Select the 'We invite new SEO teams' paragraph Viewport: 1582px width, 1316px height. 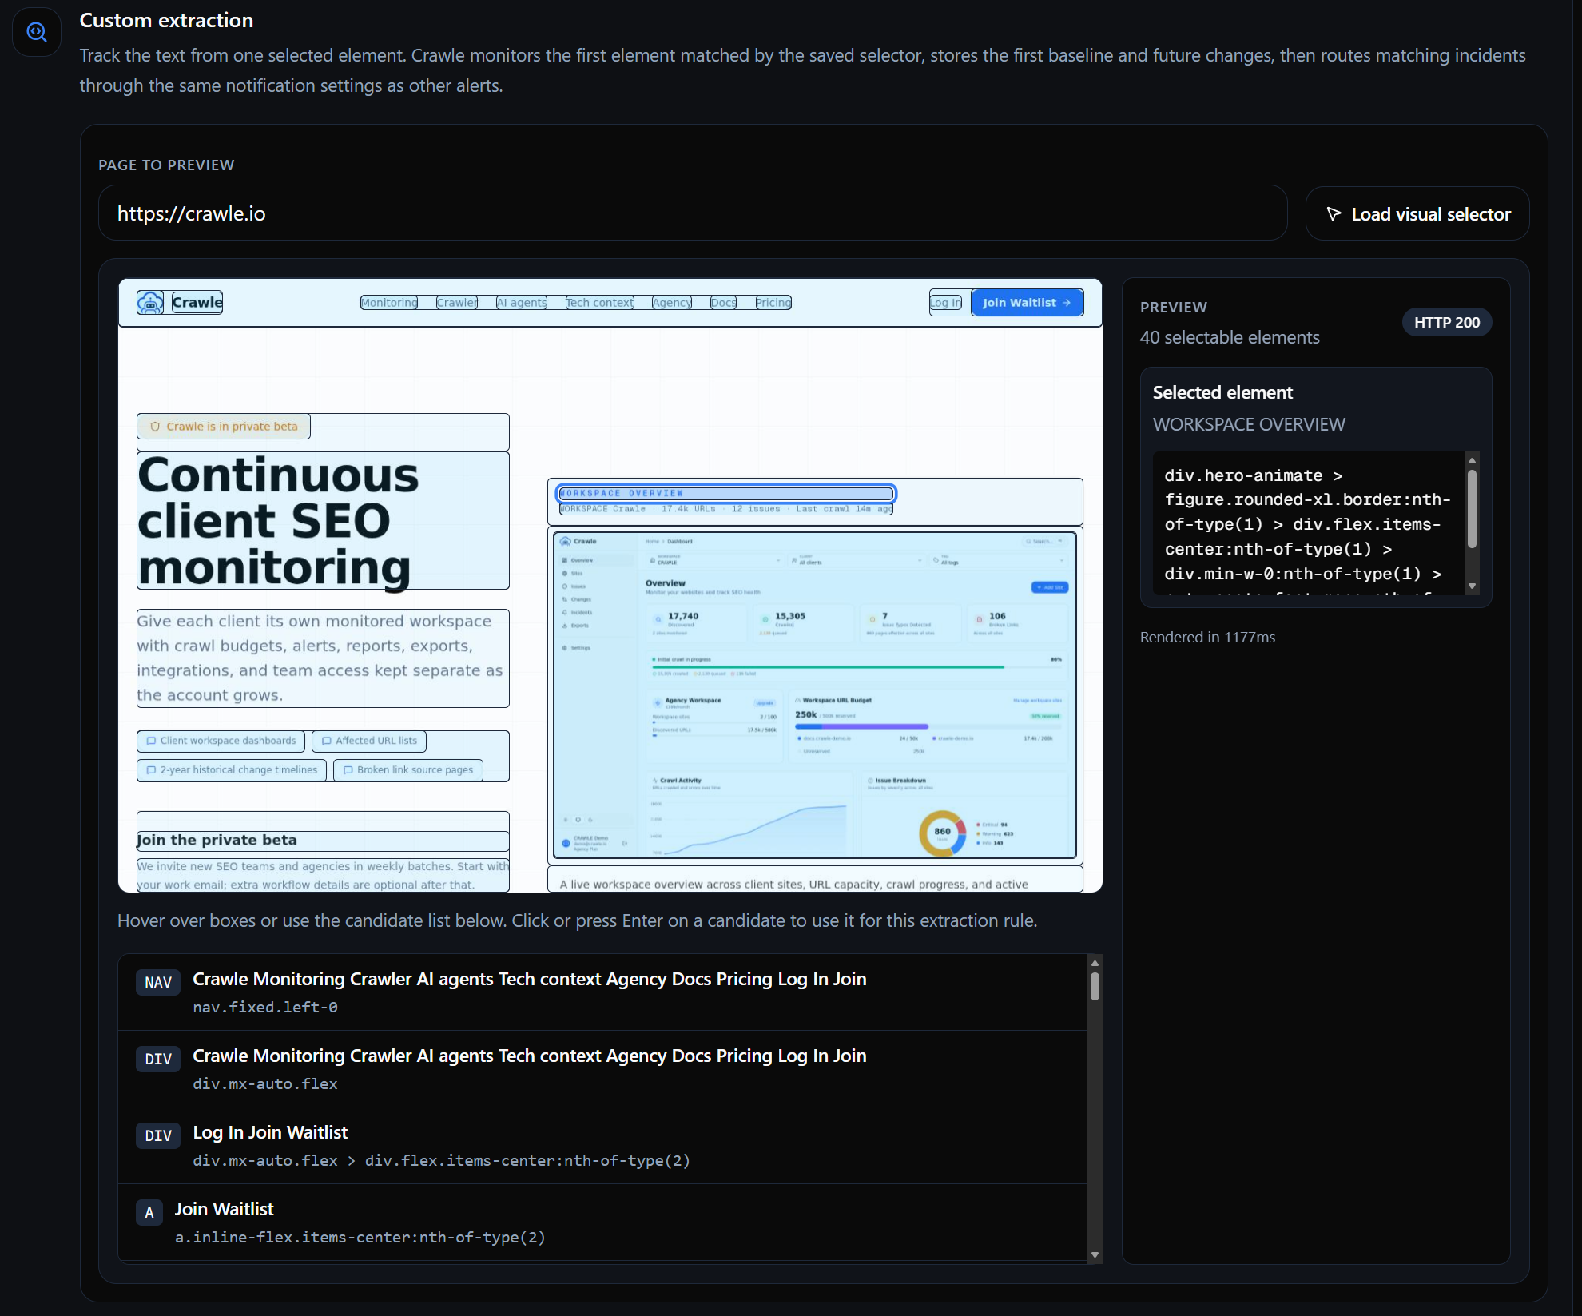323,876
